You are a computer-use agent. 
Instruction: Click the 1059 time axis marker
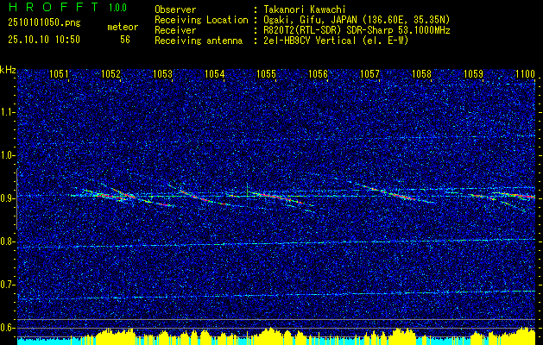473,73
